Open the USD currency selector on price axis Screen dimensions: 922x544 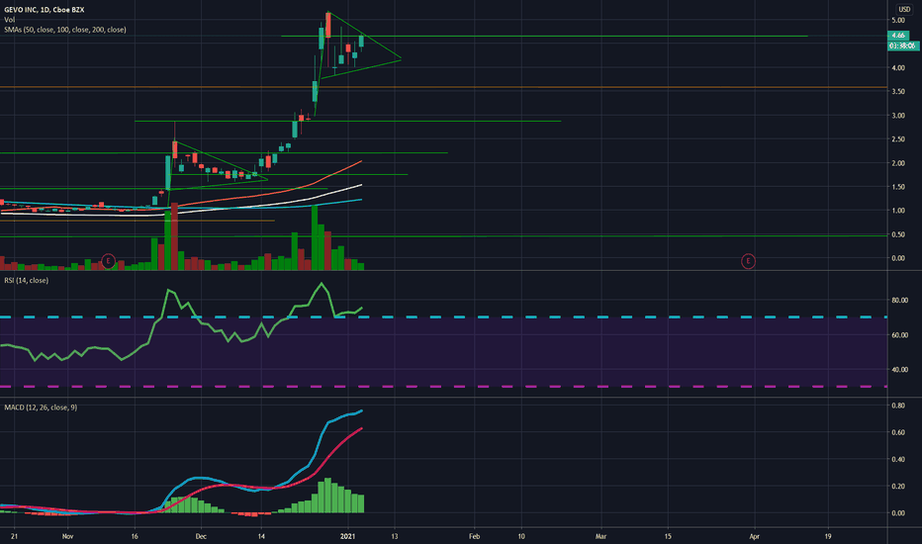(x=904, y=9)
